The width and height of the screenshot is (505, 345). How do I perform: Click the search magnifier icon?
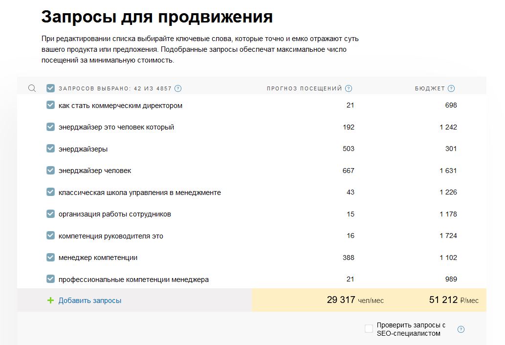click(32, 88)
